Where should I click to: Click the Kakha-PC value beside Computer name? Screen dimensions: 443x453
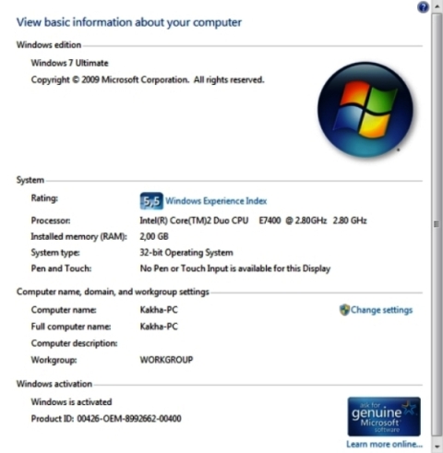pyautogui.click(x=159, y=310)
